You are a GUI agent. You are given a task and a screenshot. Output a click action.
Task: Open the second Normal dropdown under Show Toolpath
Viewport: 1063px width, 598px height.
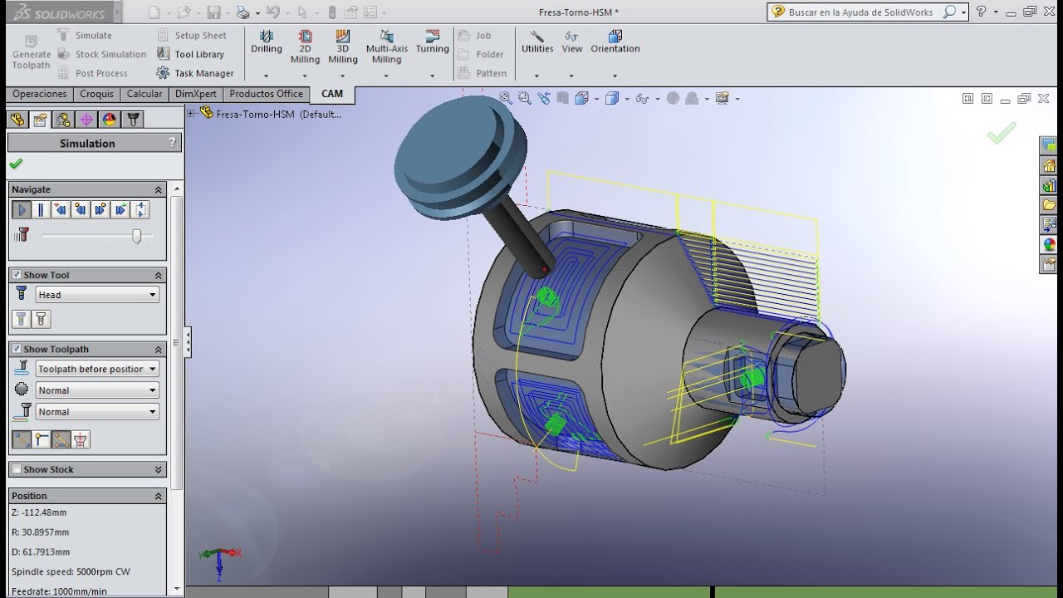tap(97, 412)
